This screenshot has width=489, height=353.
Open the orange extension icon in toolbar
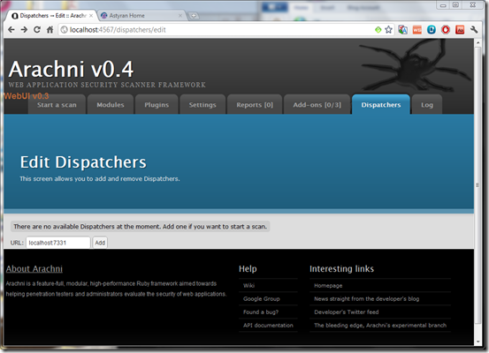417,30
